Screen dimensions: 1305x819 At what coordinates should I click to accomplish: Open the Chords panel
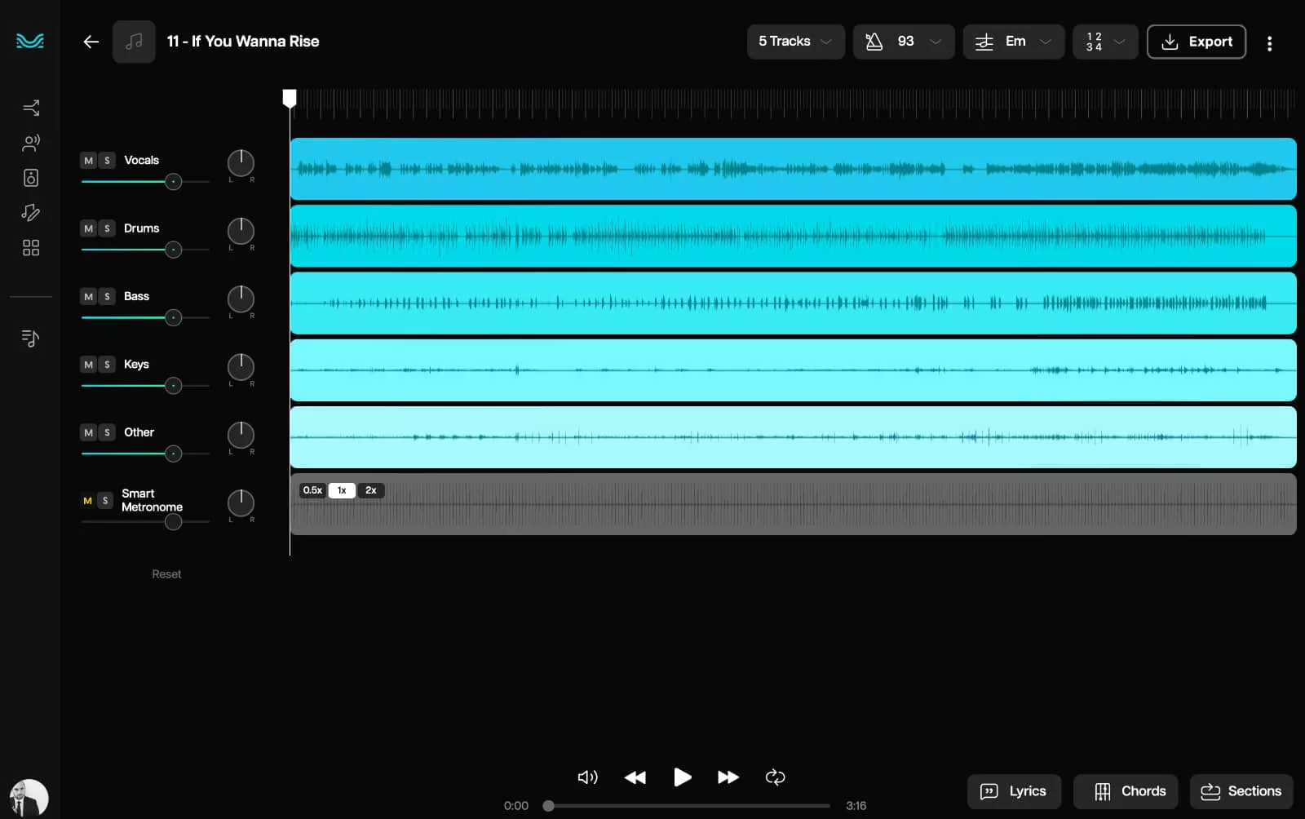tap(1126, 791)
